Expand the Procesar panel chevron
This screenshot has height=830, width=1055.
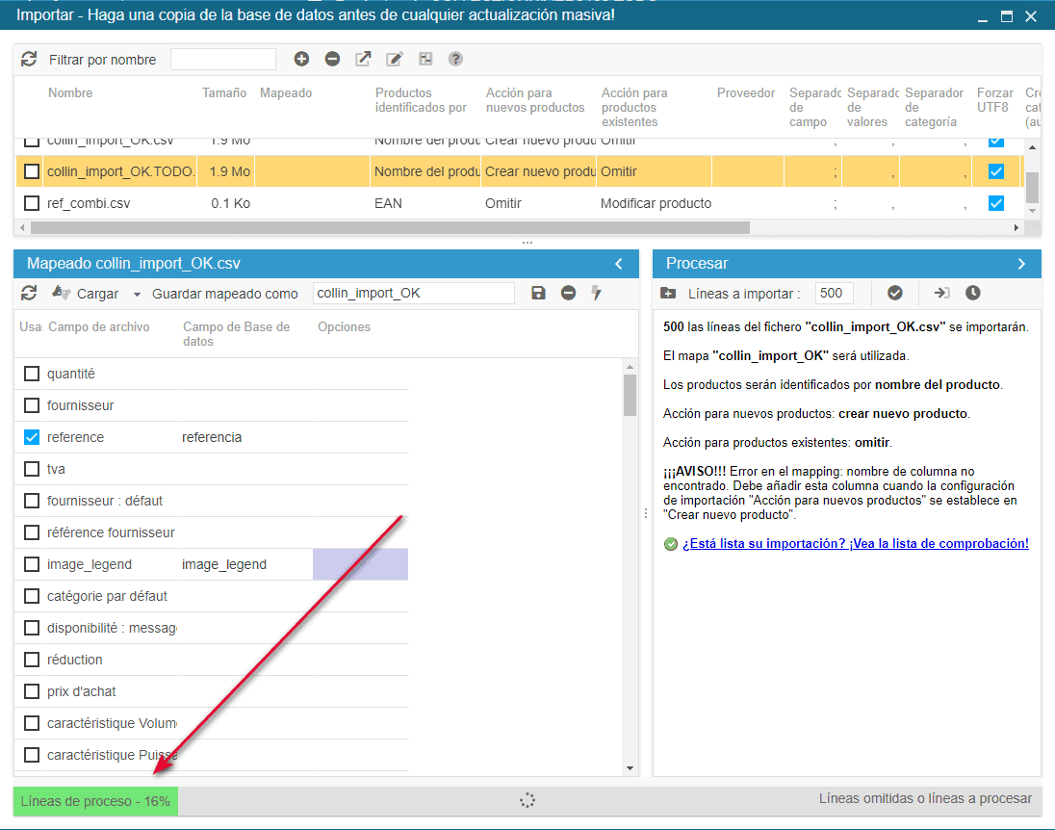coord(1021,263)
